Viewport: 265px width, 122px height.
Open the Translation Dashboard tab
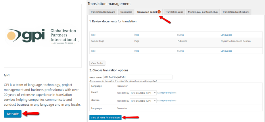tap(103, 12)
